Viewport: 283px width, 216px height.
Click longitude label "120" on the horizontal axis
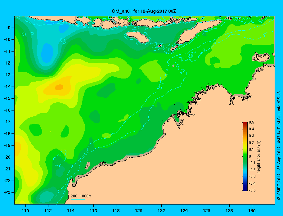click(139, 211)
